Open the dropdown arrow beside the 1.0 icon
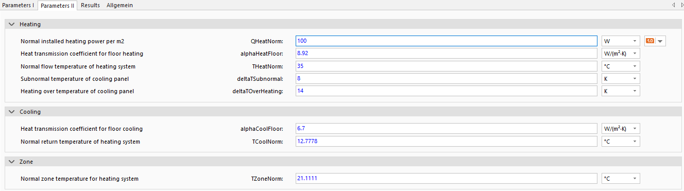Screen dimensions: 684x191 coord(660,41)
